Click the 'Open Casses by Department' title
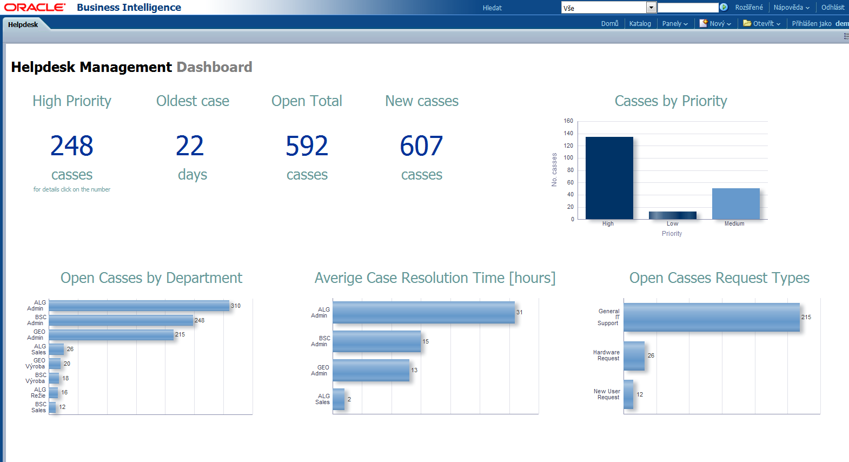The image size is (849, 462). click(151, 278)
